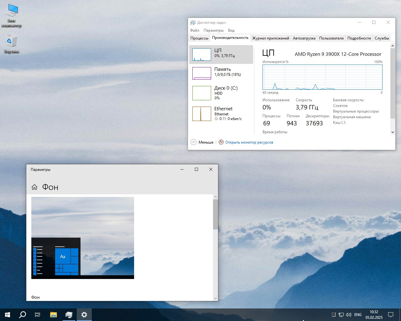The width and height of the screenshot is (401, 321).
Task: Select the Корзина recycle bin icon
Action: (x=12, y=44)
